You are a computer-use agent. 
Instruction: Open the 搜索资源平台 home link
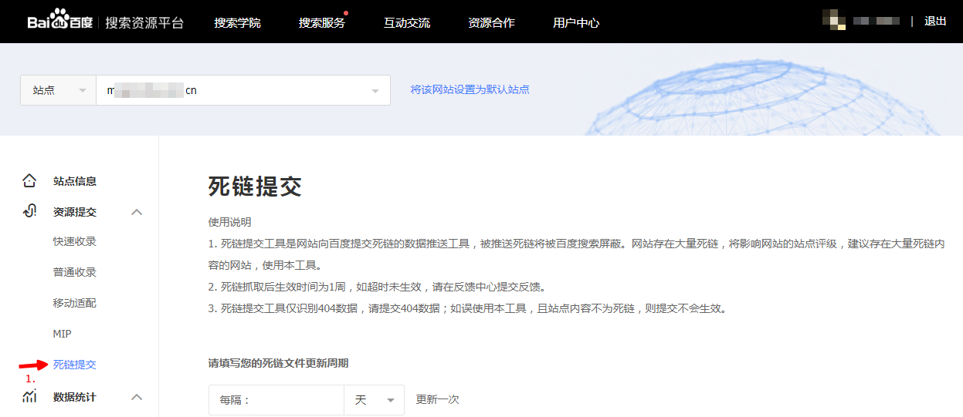coord(144,22)
